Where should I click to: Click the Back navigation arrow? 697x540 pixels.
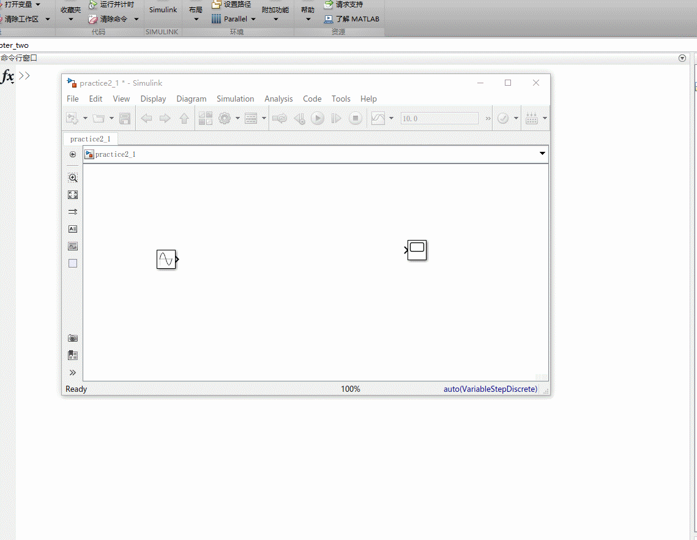coord(146,118)
